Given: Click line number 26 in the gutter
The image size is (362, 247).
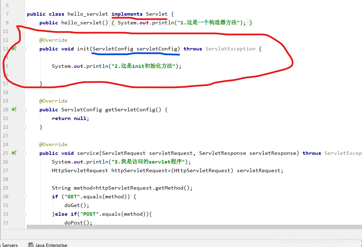Looking at the screenshot, I should [x=6, y=162].
